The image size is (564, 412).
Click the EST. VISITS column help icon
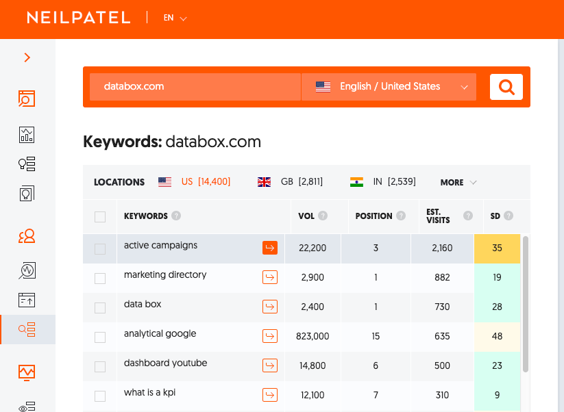pyautogui.click(x=468, y=216)
